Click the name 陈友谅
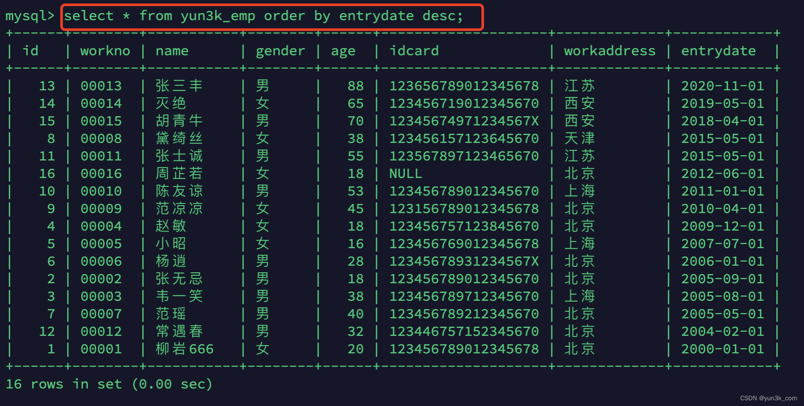Screen dimensions: 804x406 tap(179, 191)
